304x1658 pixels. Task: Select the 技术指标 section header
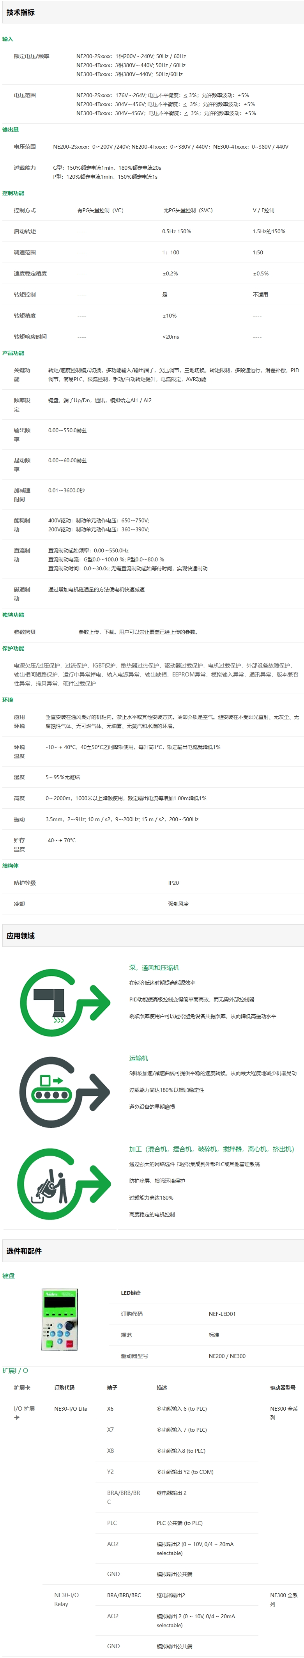point(21,12)
